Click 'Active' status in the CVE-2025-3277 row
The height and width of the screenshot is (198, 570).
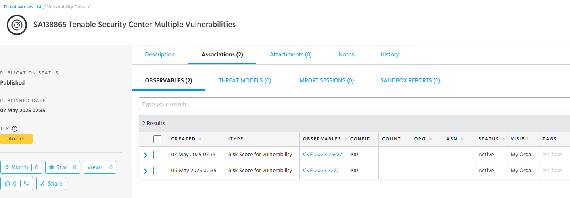point(486,170)
